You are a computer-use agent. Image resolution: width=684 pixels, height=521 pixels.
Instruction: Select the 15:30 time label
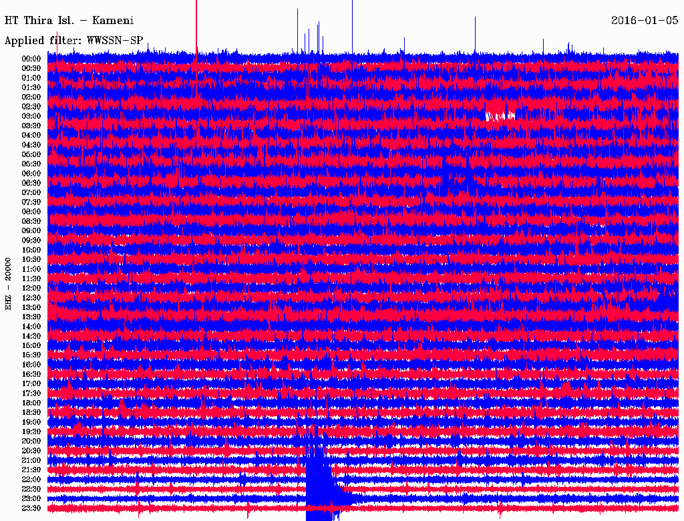click(x=31, y=355)
